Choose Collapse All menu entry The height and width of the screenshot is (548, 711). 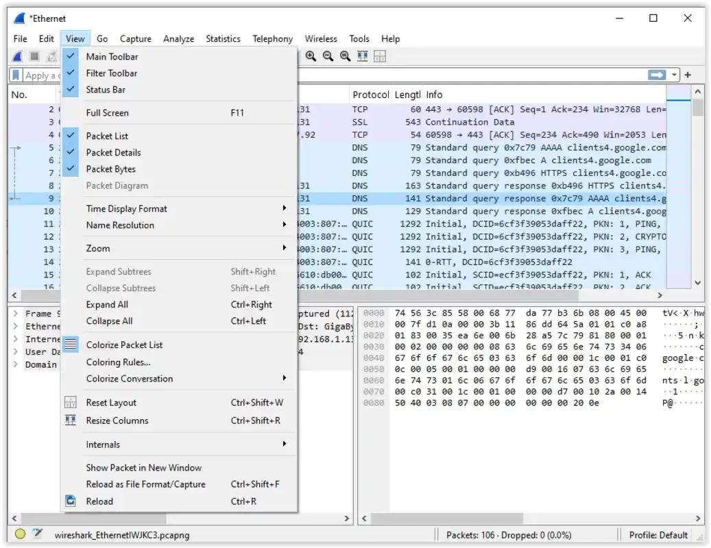179,321
